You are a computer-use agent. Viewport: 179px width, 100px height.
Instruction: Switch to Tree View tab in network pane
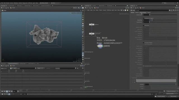pos(94,6)
